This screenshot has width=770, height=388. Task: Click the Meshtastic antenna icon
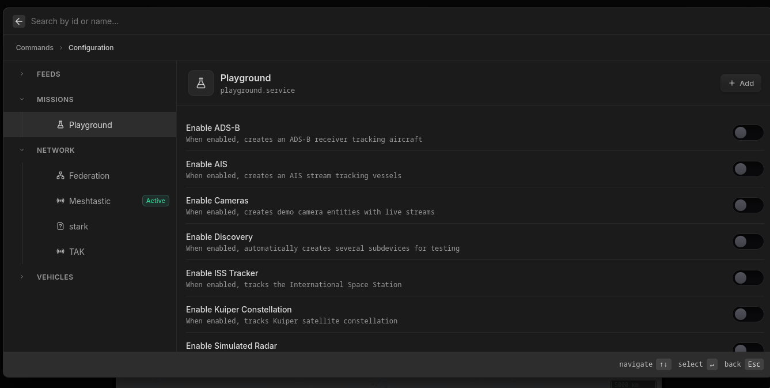60,201
